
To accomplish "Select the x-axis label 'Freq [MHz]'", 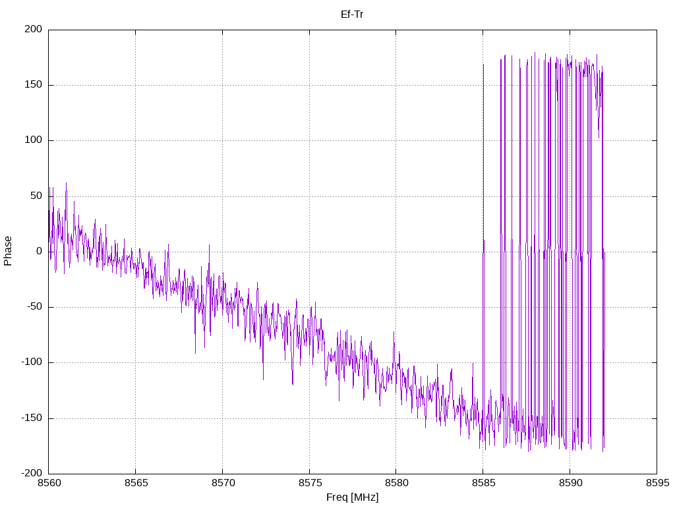I will click(352, 497).
